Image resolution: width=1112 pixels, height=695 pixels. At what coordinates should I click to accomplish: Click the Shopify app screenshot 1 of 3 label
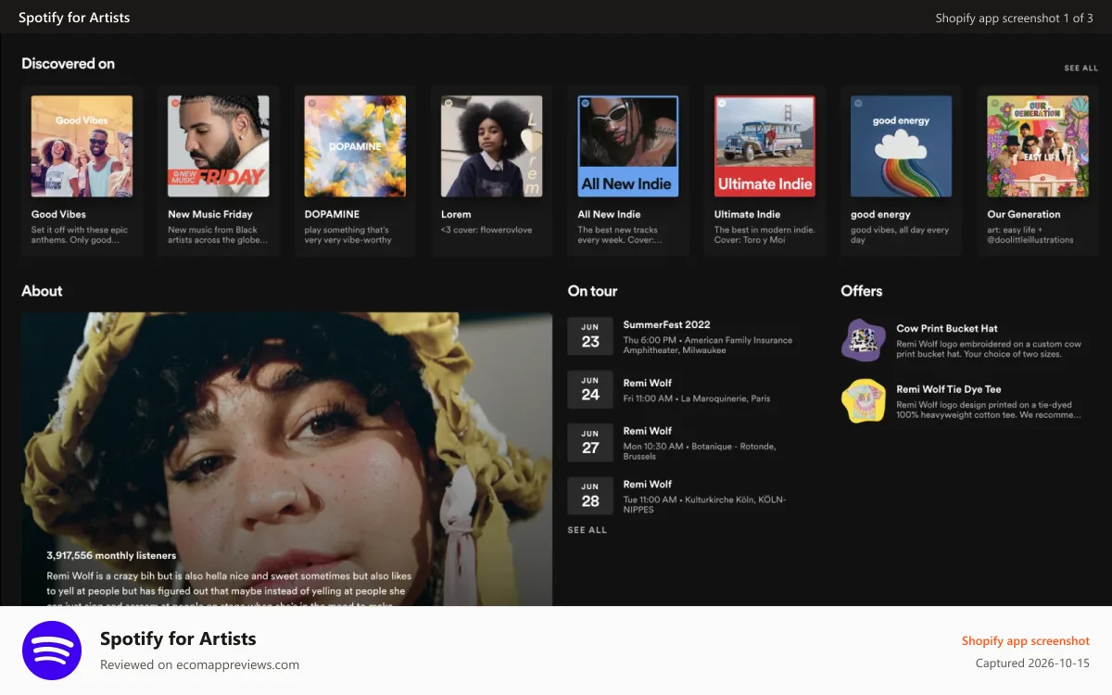(1014, 19)
